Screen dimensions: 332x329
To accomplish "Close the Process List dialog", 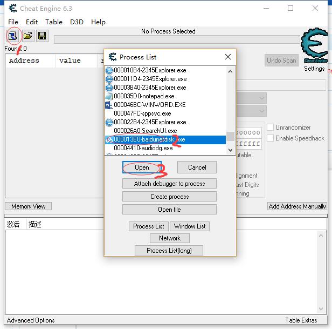I will [227, 57].
